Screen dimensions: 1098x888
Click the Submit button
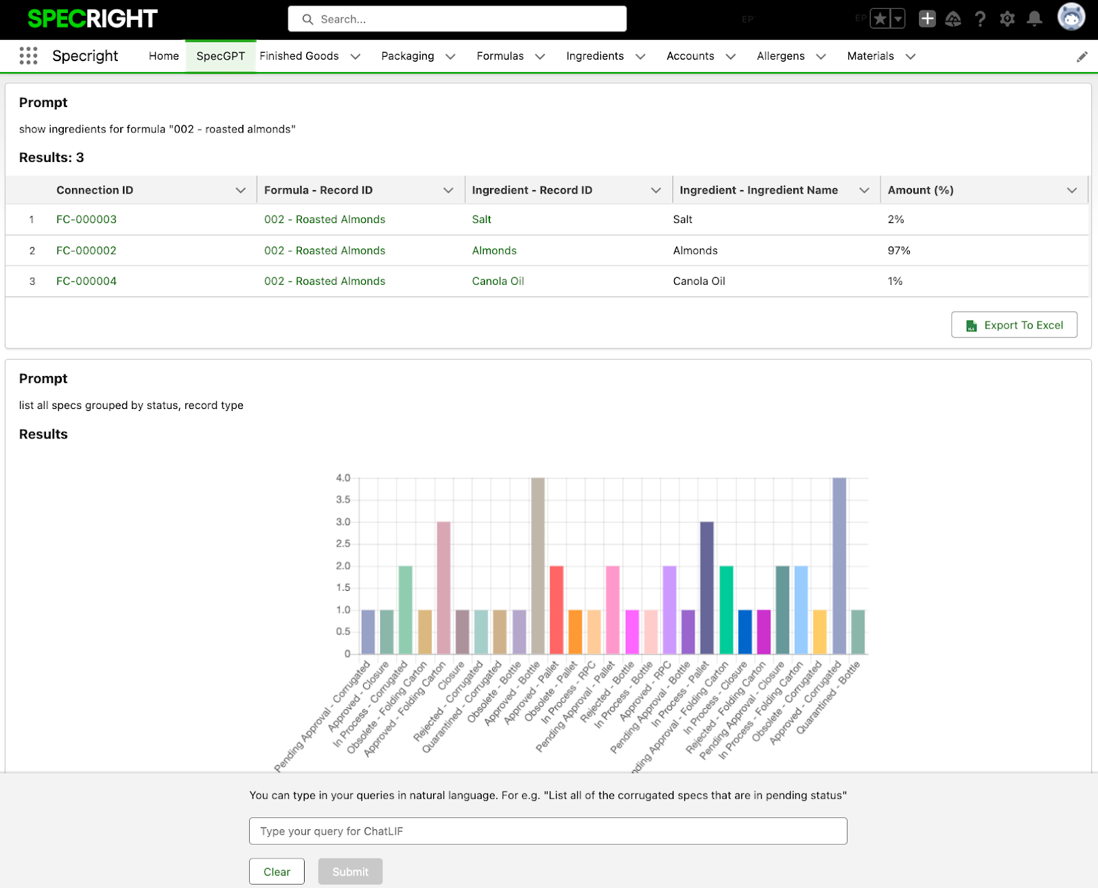[350, 872]
